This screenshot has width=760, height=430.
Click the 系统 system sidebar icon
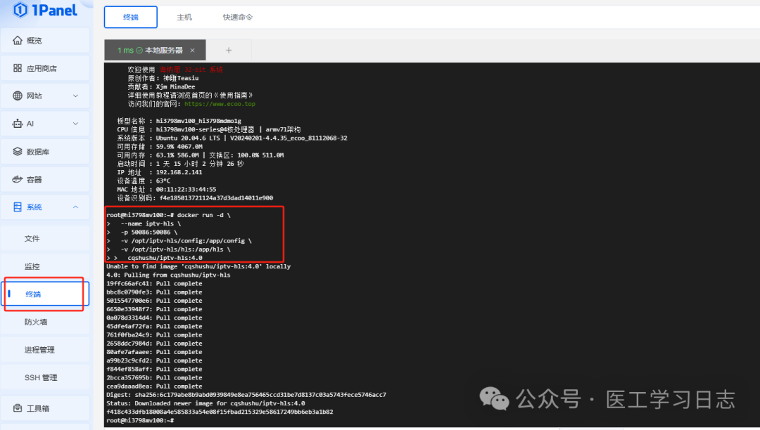(18, 207)
